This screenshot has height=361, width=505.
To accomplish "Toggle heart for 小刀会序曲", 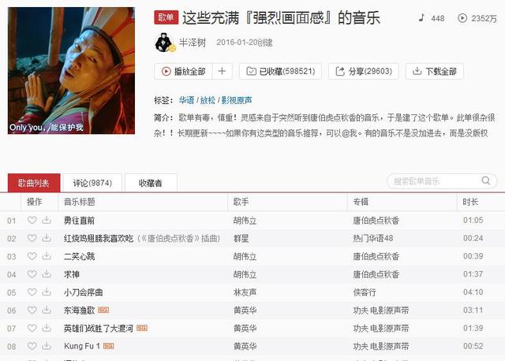I will pos(32,292).
